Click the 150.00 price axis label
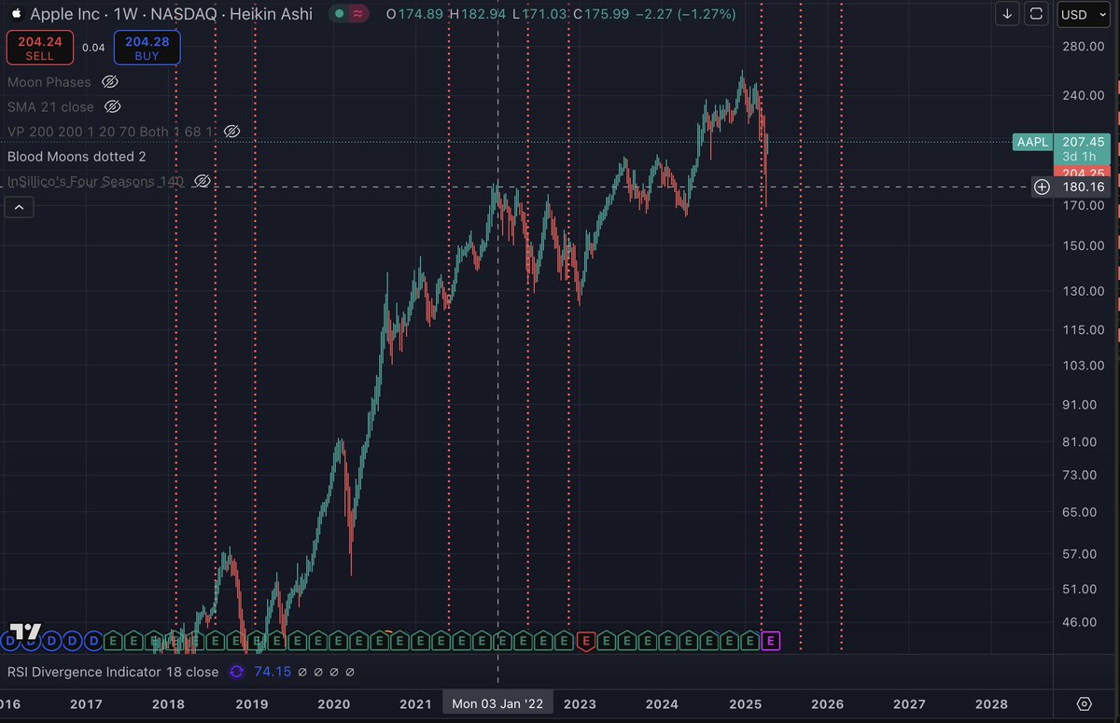 point(1085,245)
